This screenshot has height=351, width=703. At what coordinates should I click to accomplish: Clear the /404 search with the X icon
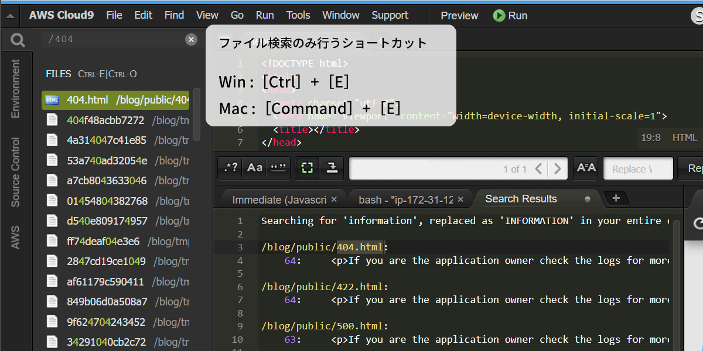tap(192, 39)
